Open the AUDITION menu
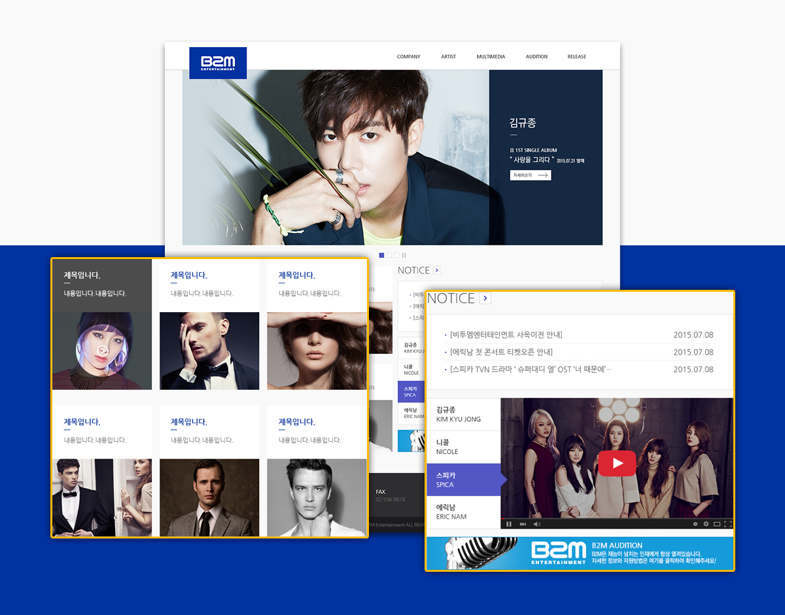785x615 pixels. point(536,57)
